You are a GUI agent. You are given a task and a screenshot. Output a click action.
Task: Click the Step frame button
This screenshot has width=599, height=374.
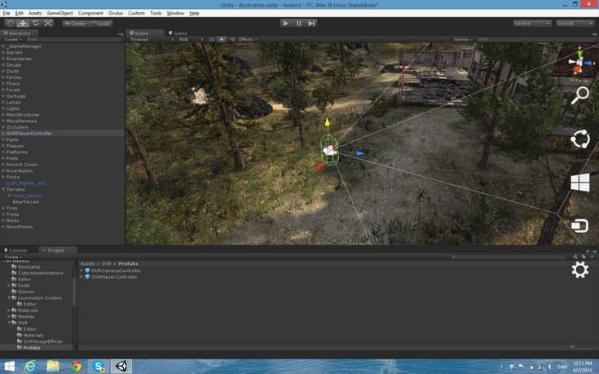(x=311, y=24)
